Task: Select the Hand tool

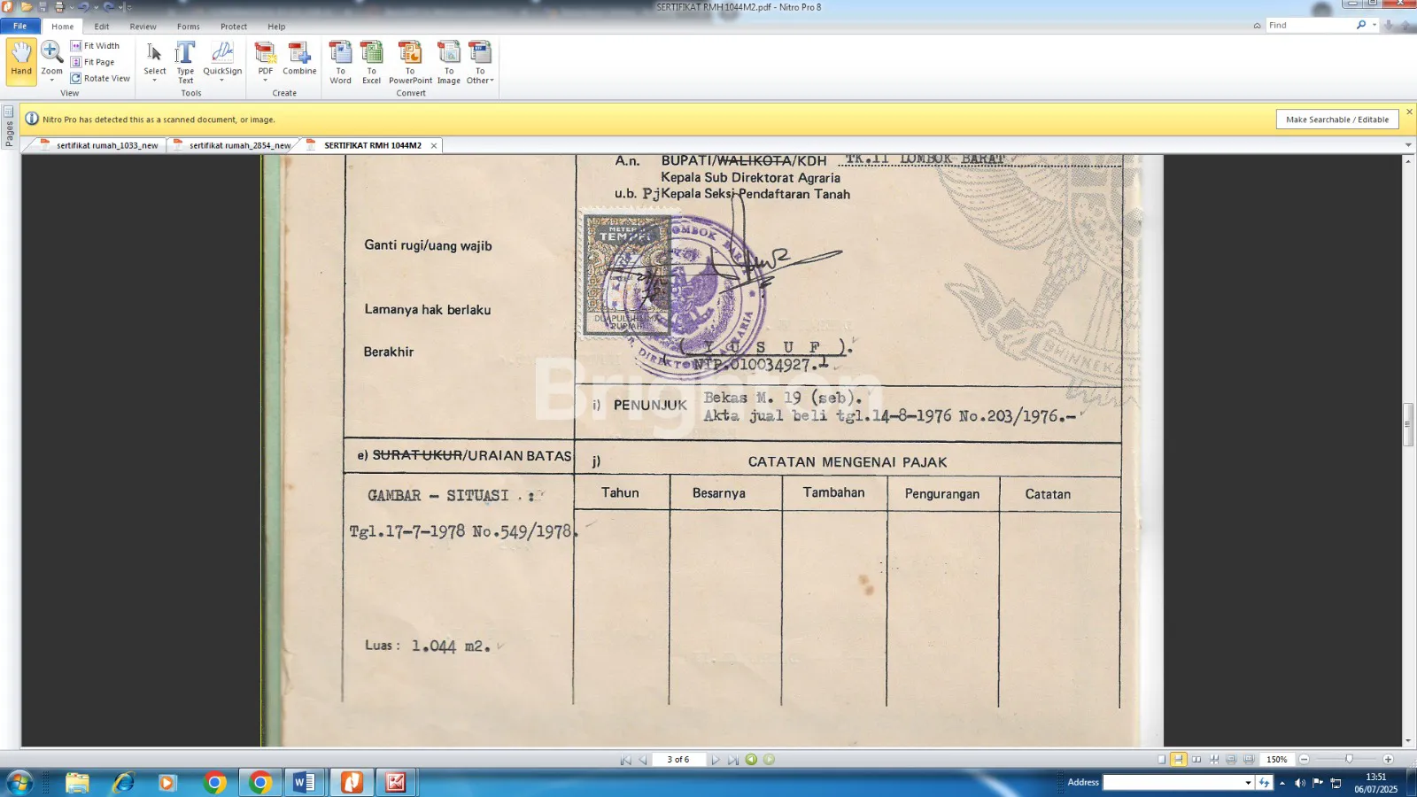Action: click(x=21, y=60)
